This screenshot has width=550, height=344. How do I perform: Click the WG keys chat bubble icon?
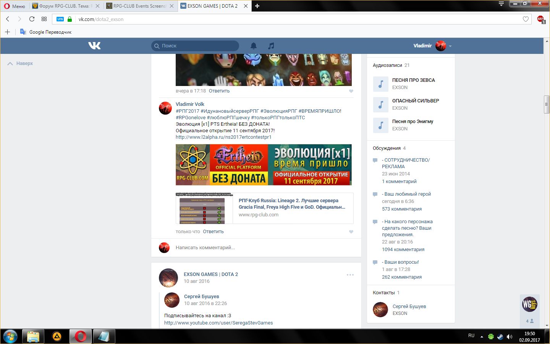click(x=530, y=305)
